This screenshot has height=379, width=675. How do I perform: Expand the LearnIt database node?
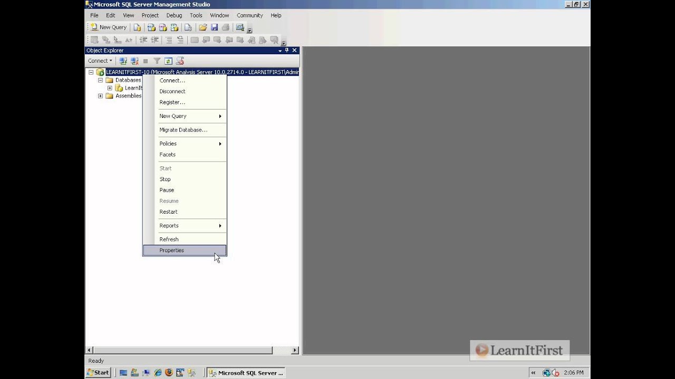(110, 88)
